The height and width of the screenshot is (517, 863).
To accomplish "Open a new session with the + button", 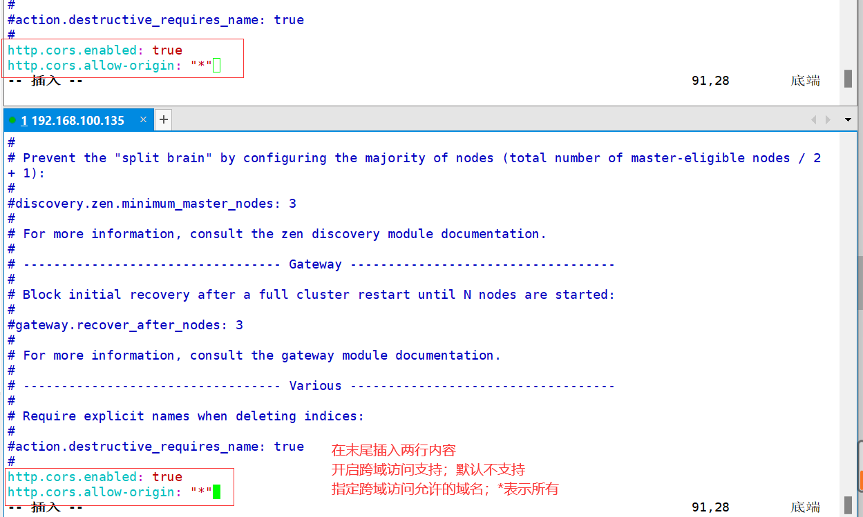I will pos(164,119).
